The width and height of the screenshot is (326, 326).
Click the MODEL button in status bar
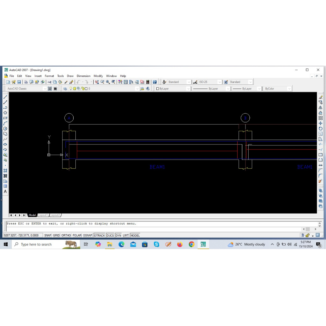click(x=135, y=235)
